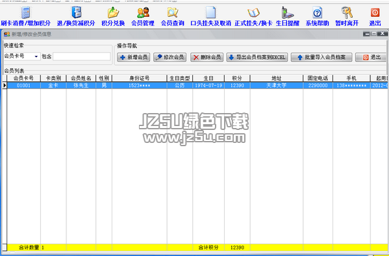Open 会员管理 people icon
389x256 pixels.
(143, 12)
